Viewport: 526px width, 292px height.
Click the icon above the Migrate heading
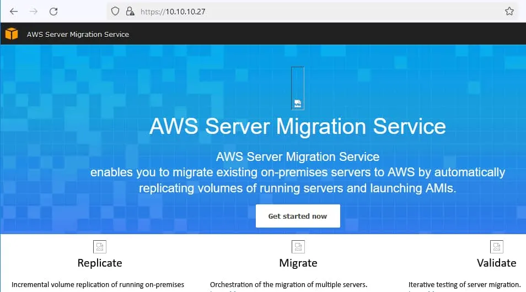point(298,246)
